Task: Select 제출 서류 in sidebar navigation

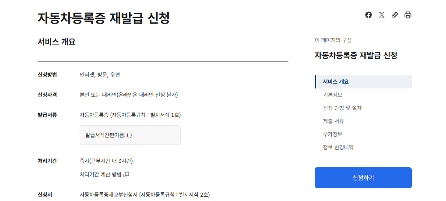Action: pyautogui.click(x=334, y=121)
